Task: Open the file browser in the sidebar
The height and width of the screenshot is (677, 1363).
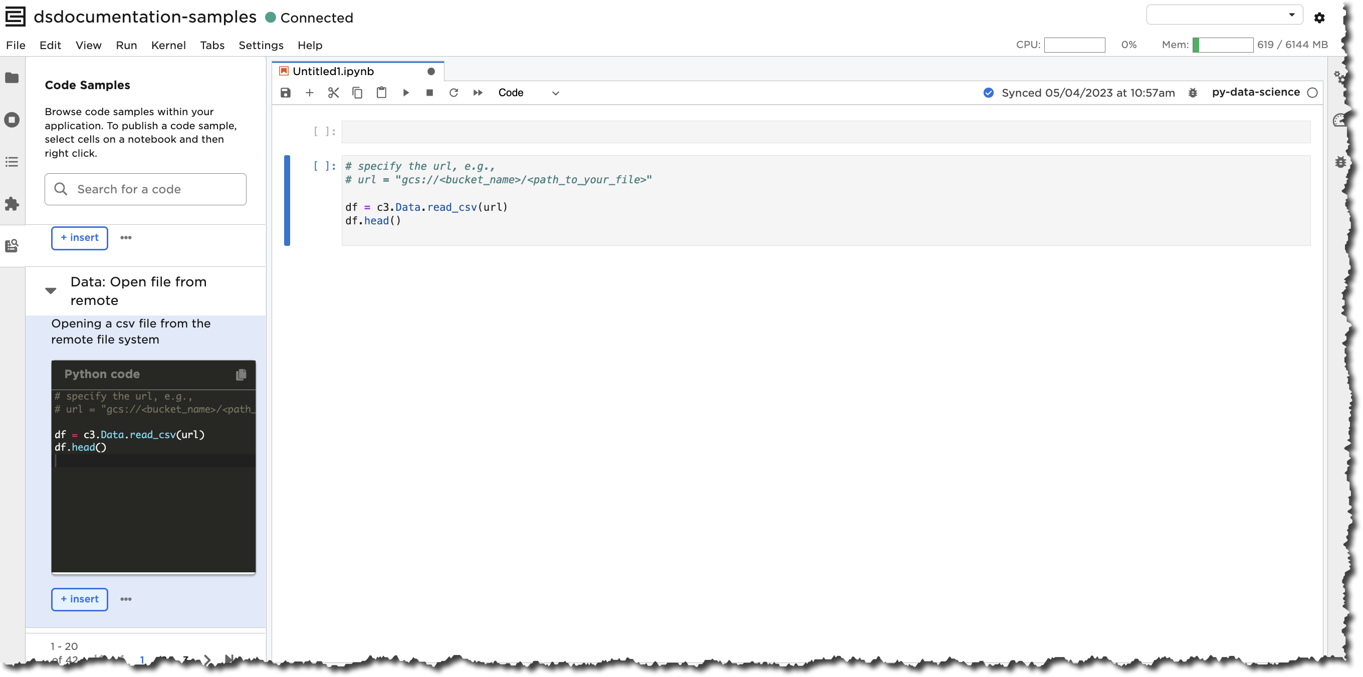Action: (x=12, y=78)
